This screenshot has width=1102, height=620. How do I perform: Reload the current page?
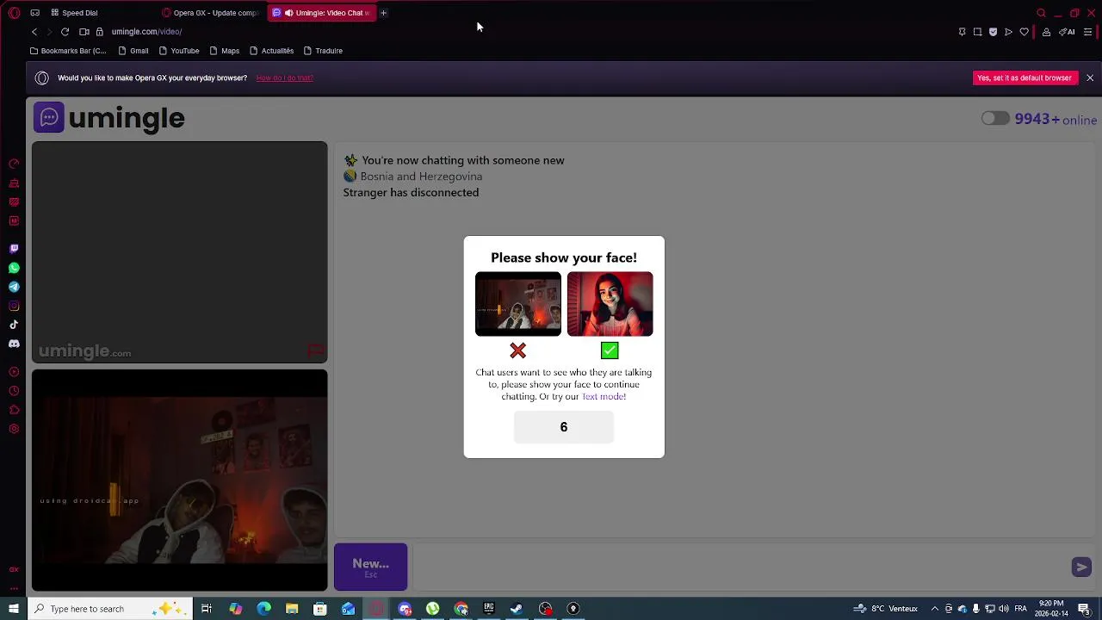pos(65,32)
